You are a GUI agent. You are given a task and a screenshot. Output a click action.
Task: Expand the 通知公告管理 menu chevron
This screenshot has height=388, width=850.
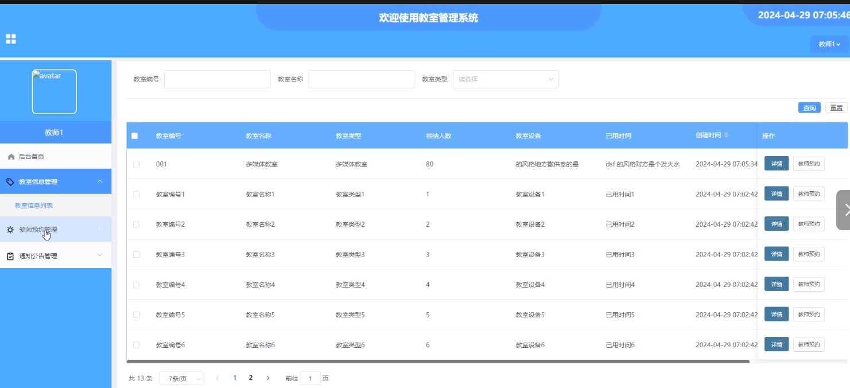pyautogui.click(x=100, y=255)
